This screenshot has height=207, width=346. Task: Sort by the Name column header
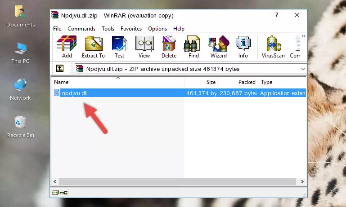point(118,82)
